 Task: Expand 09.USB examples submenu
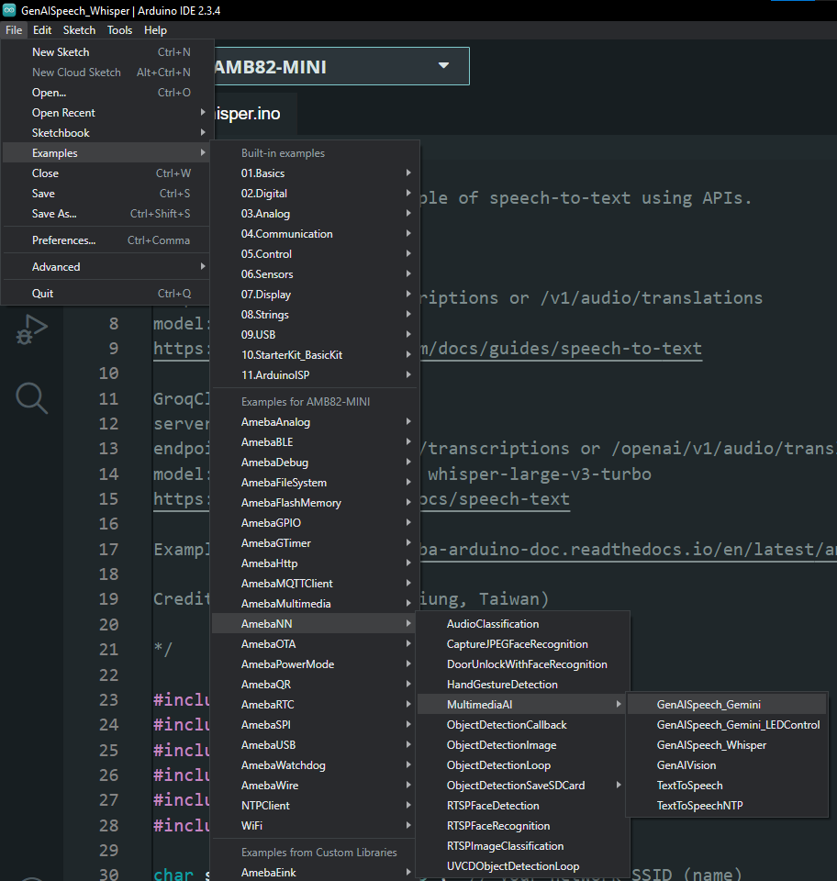tap(315, 336)
